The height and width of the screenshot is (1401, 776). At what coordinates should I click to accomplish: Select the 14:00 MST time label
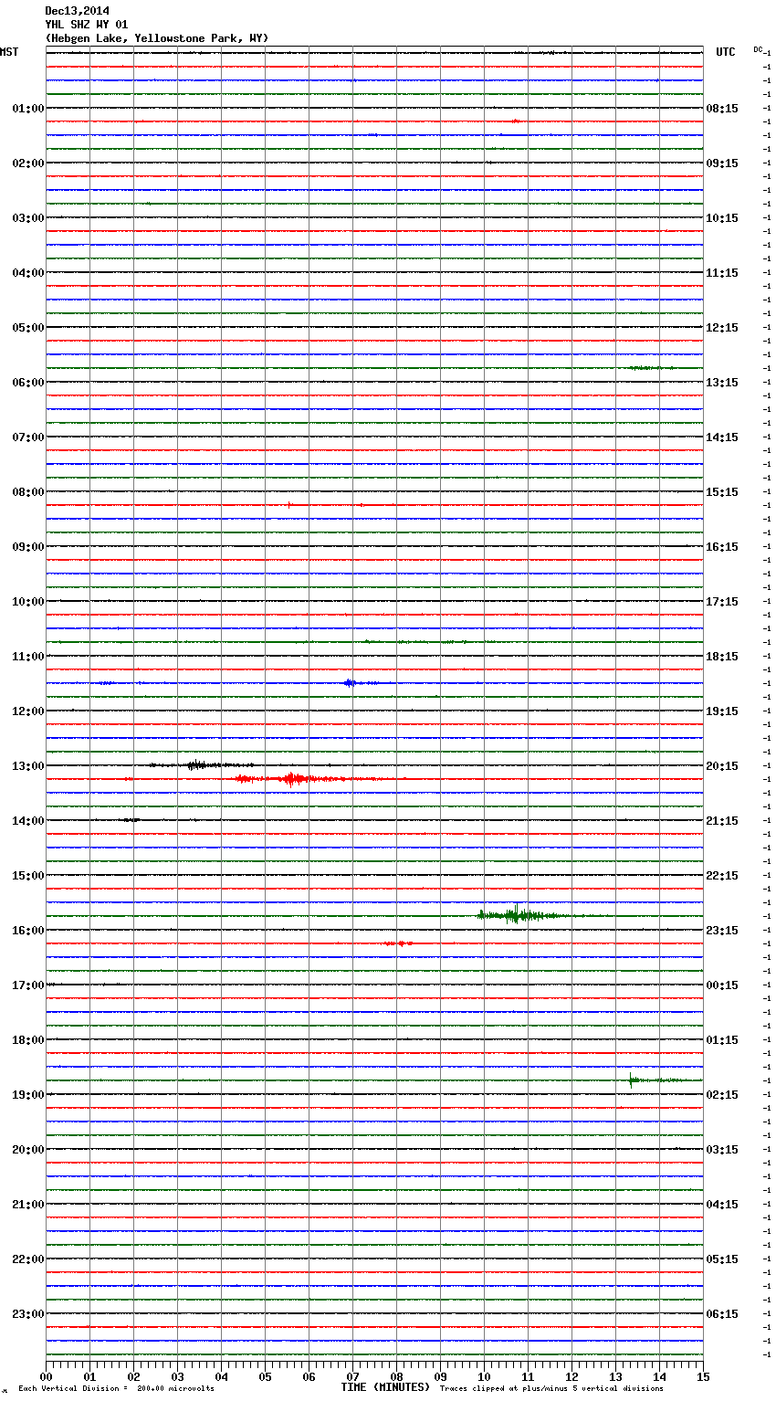click(28, 821)
